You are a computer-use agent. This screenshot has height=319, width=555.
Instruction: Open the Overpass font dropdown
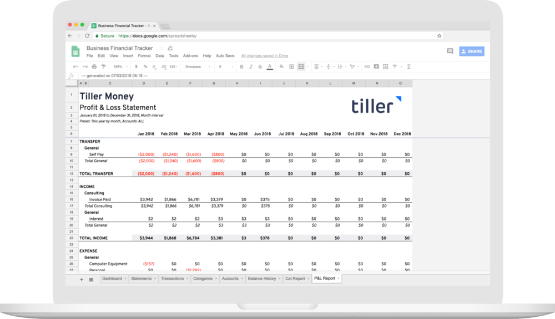point(198,66)
